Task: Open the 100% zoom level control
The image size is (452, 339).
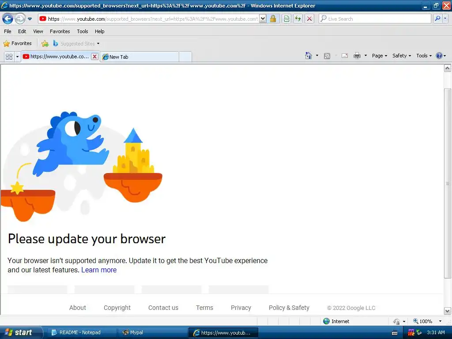Action: point(422,321)
